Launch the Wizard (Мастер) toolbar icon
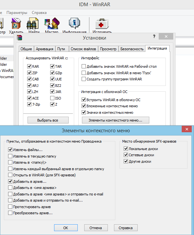 [x=52, y=24]
